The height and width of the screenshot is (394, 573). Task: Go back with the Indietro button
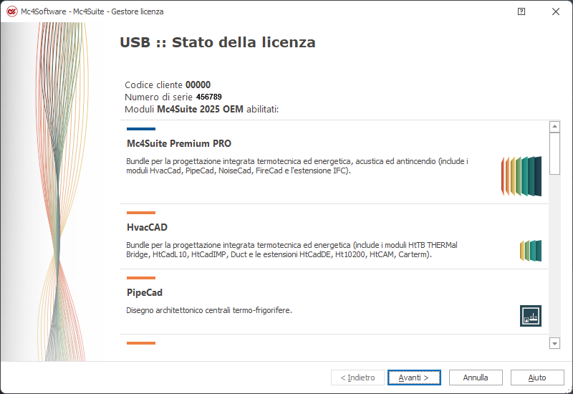(357, 378)
